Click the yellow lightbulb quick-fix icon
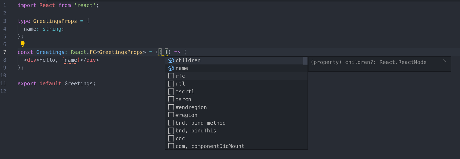Image resolution: width=460 pixels, height=159 pixels. pyautogui.click(x=23, y=44)
